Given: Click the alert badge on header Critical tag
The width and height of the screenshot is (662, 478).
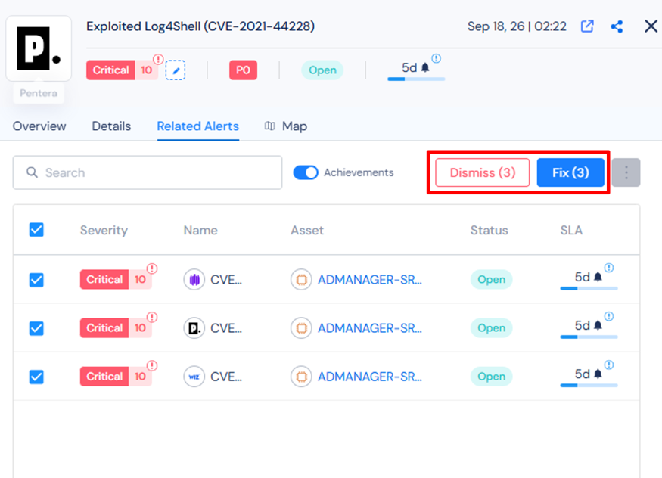Looking at the screenshot, I should click(158, 59).
